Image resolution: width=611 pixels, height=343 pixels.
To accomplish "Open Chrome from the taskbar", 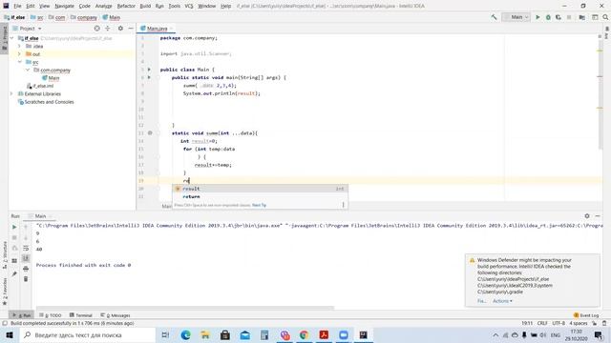I will pyautogui.click(x=304, y=334).
